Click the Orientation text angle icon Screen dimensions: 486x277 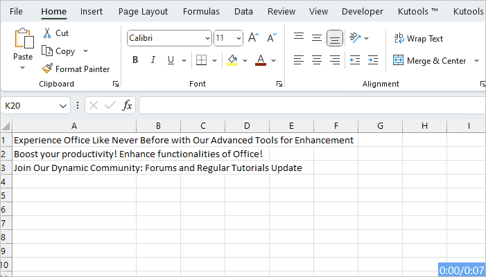tap(355, 38)
